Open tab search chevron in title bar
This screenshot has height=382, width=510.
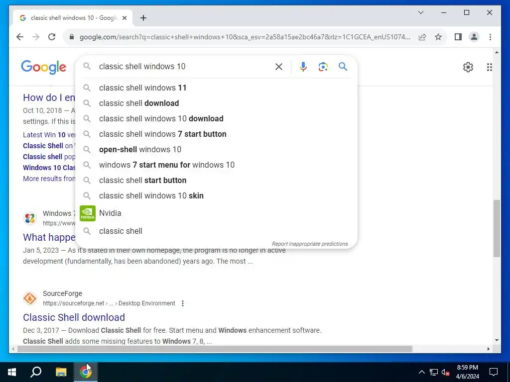(421, 12)
